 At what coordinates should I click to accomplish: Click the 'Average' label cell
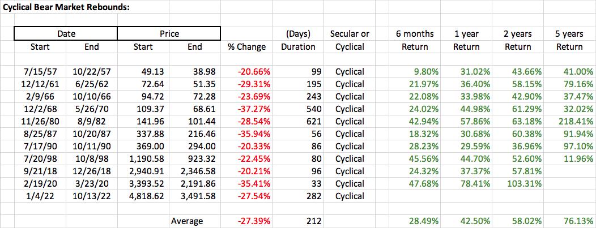tap(187, 221)
